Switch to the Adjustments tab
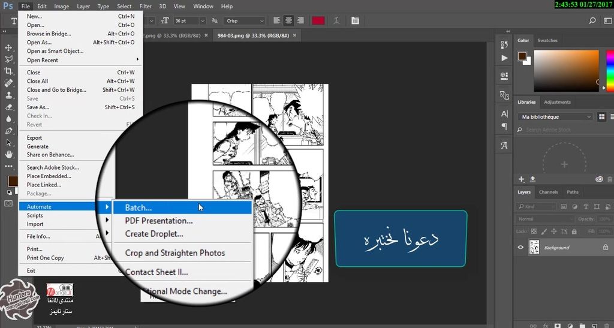 [557, 102]
